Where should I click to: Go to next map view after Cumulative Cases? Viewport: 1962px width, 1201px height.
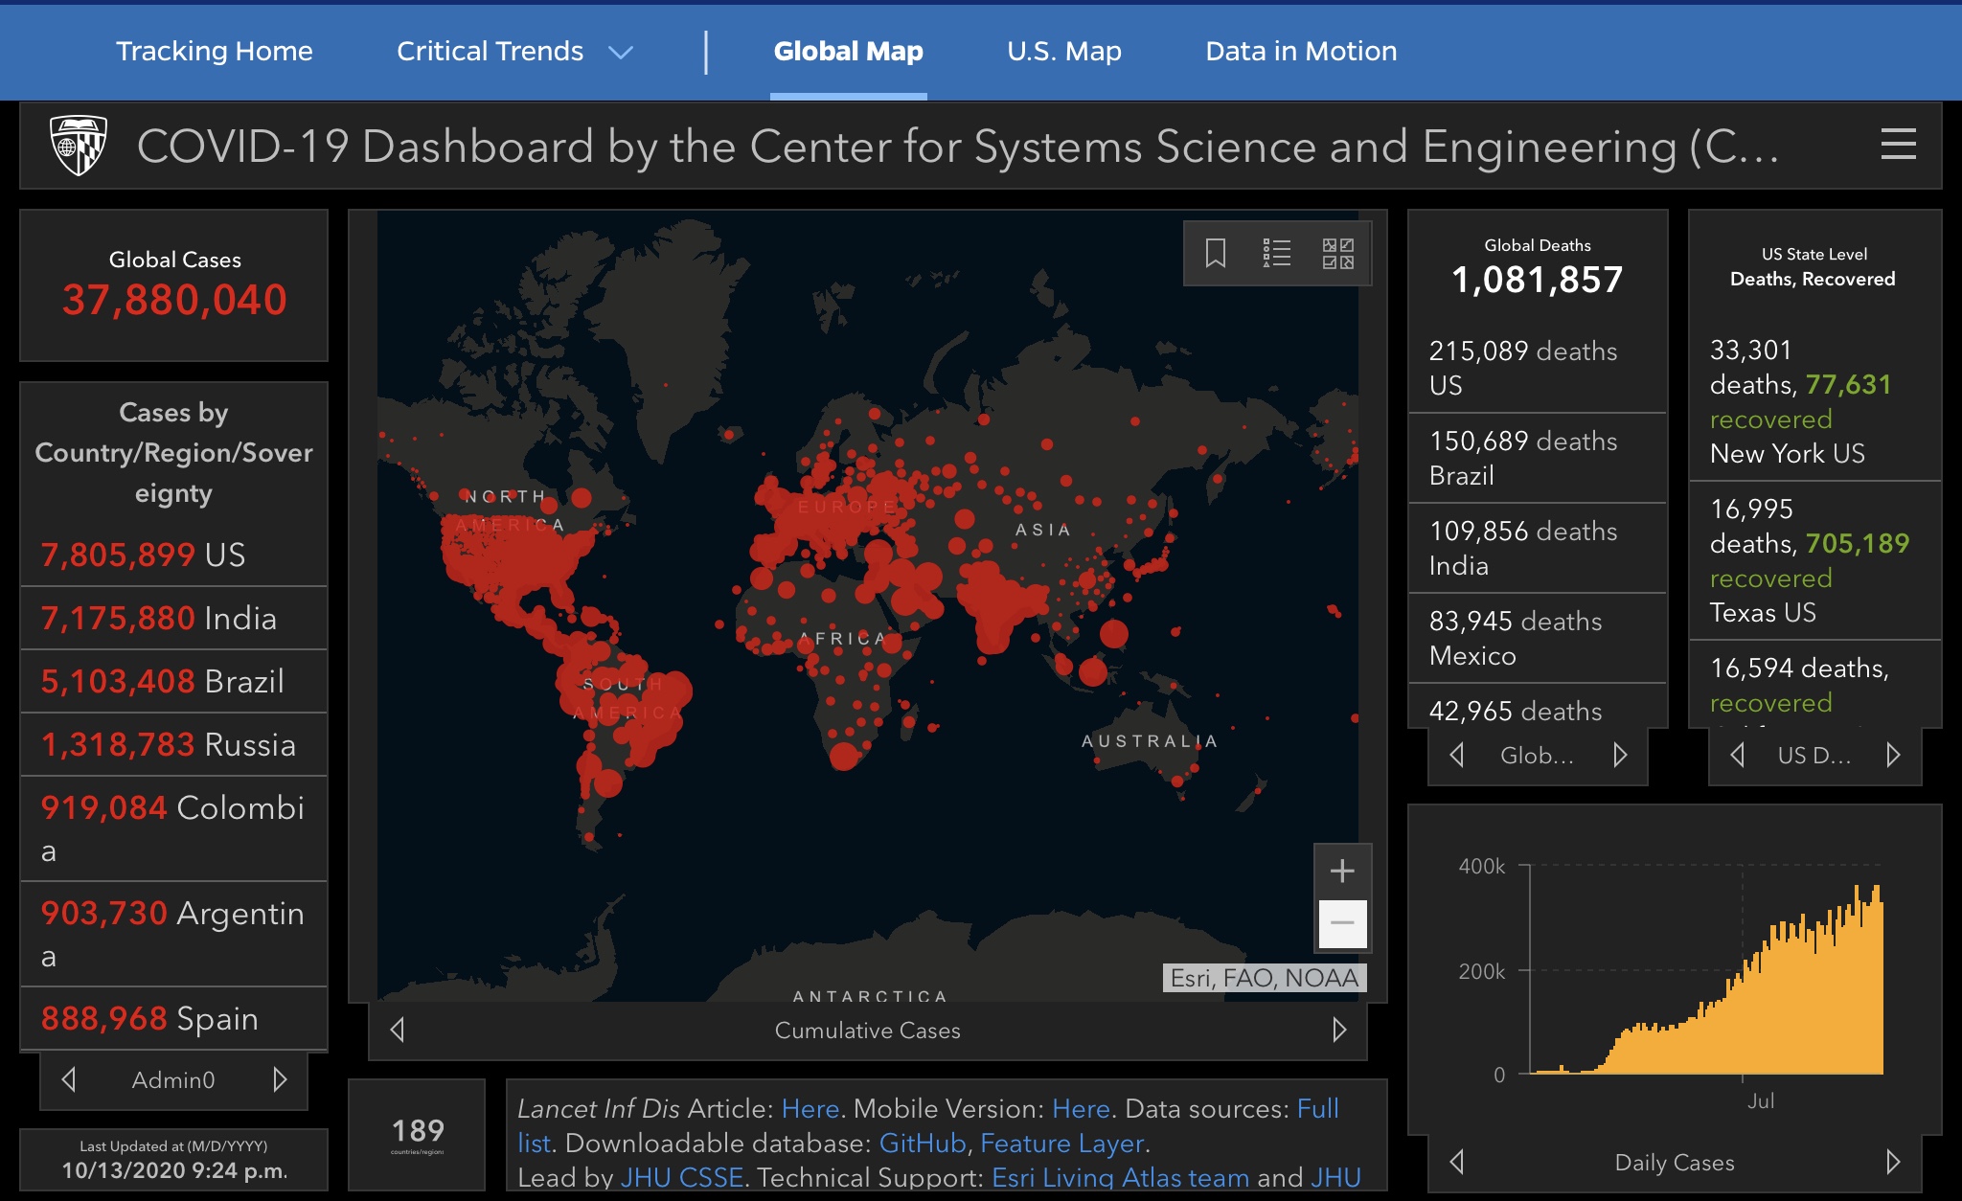(1339, 1030)
